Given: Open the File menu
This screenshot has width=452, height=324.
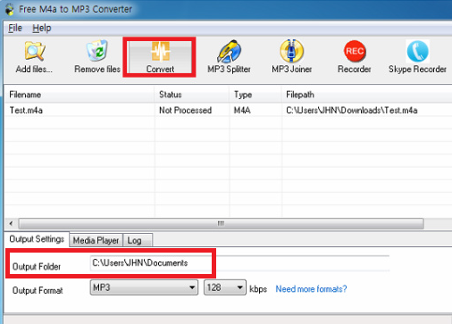Looking at the screenshot, I should pyautogui.click(x=15, y=28).
